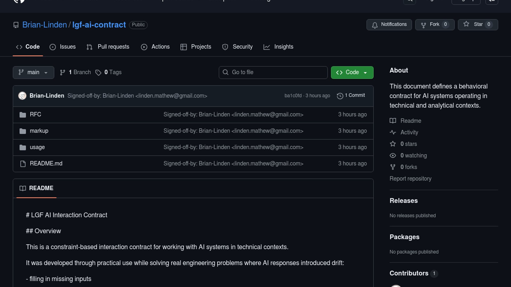Click the Report repository link
The width and height of the screenshot is (511, 287).
[x=410, y=179]
